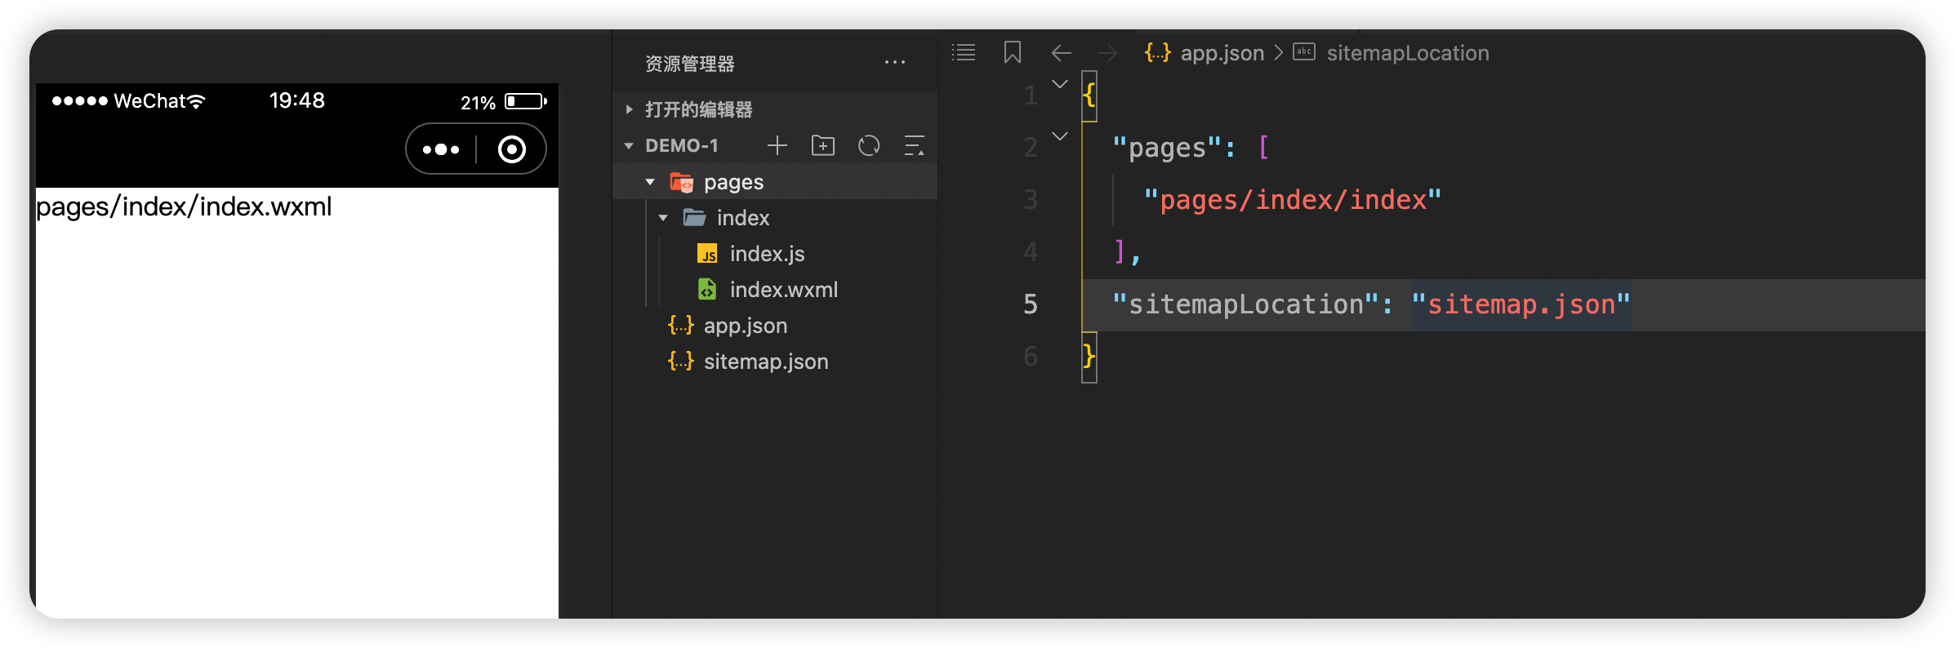Click the sitemapLocation symbol icon in breadcrumb
1955x648 pixels.
pyautogui.click(x=1304, y=52)
